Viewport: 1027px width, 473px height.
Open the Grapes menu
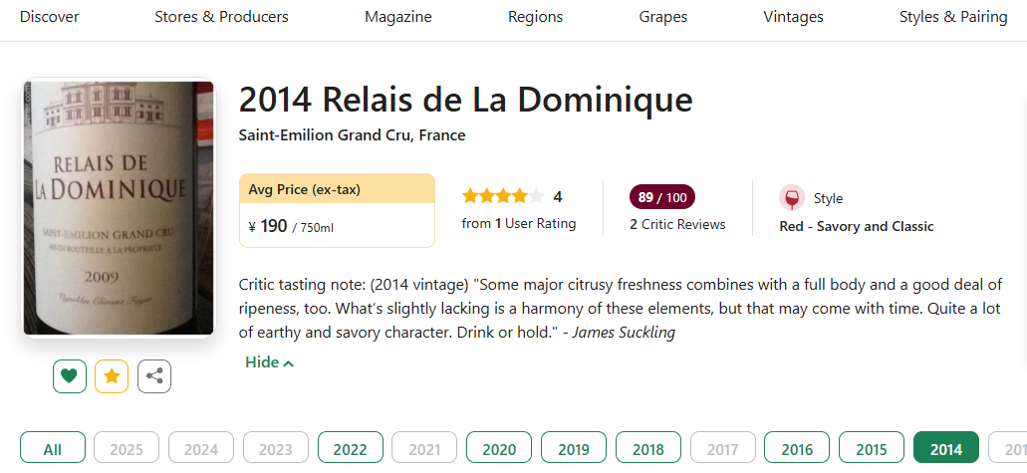(662, 17)
